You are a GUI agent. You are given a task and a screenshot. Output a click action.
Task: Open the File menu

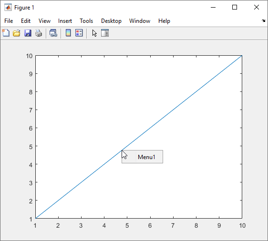tap(9, 21)
